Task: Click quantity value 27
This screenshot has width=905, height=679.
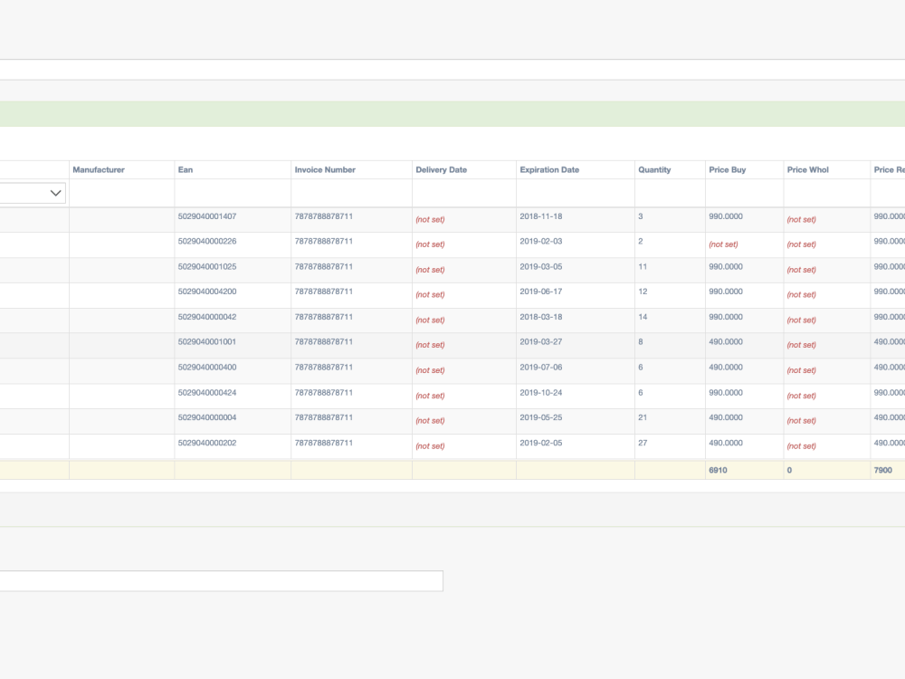Action: (643, 443)
